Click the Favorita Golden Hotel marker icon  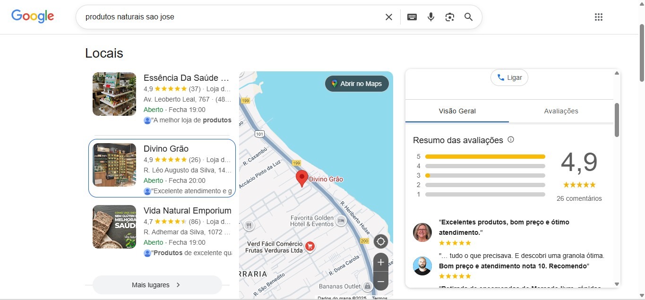tap(341, 220)
